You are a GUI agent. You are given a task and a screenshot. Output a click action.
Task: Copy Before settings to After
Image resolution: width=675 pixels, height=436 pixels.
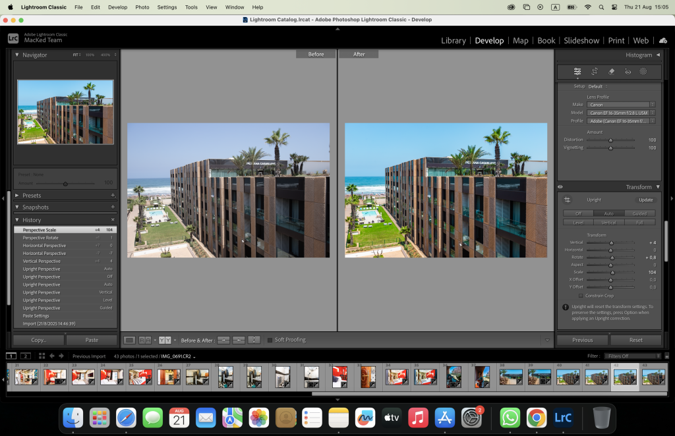click(x=223, y=340)
